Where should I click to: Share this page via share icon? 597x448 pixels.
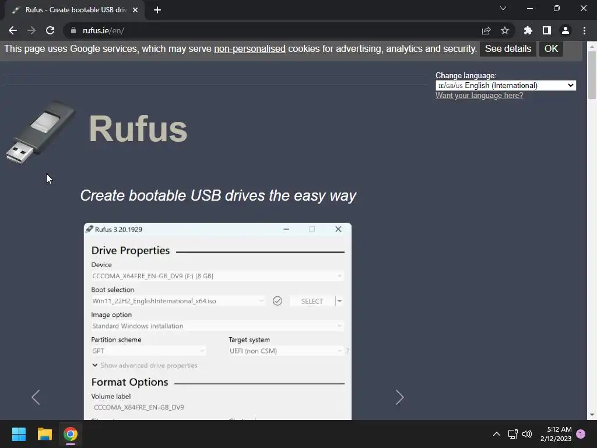[x=486, y=30]
